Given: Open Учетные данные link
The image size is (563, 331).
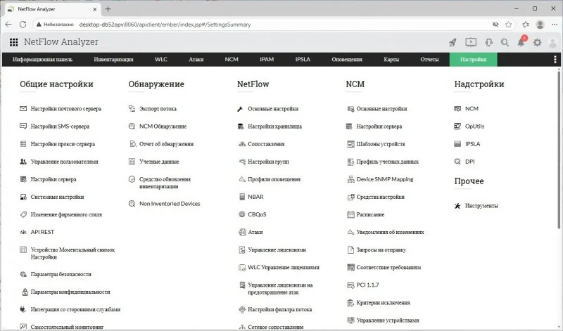Looking at the screenshot, I should coord(159,162).
